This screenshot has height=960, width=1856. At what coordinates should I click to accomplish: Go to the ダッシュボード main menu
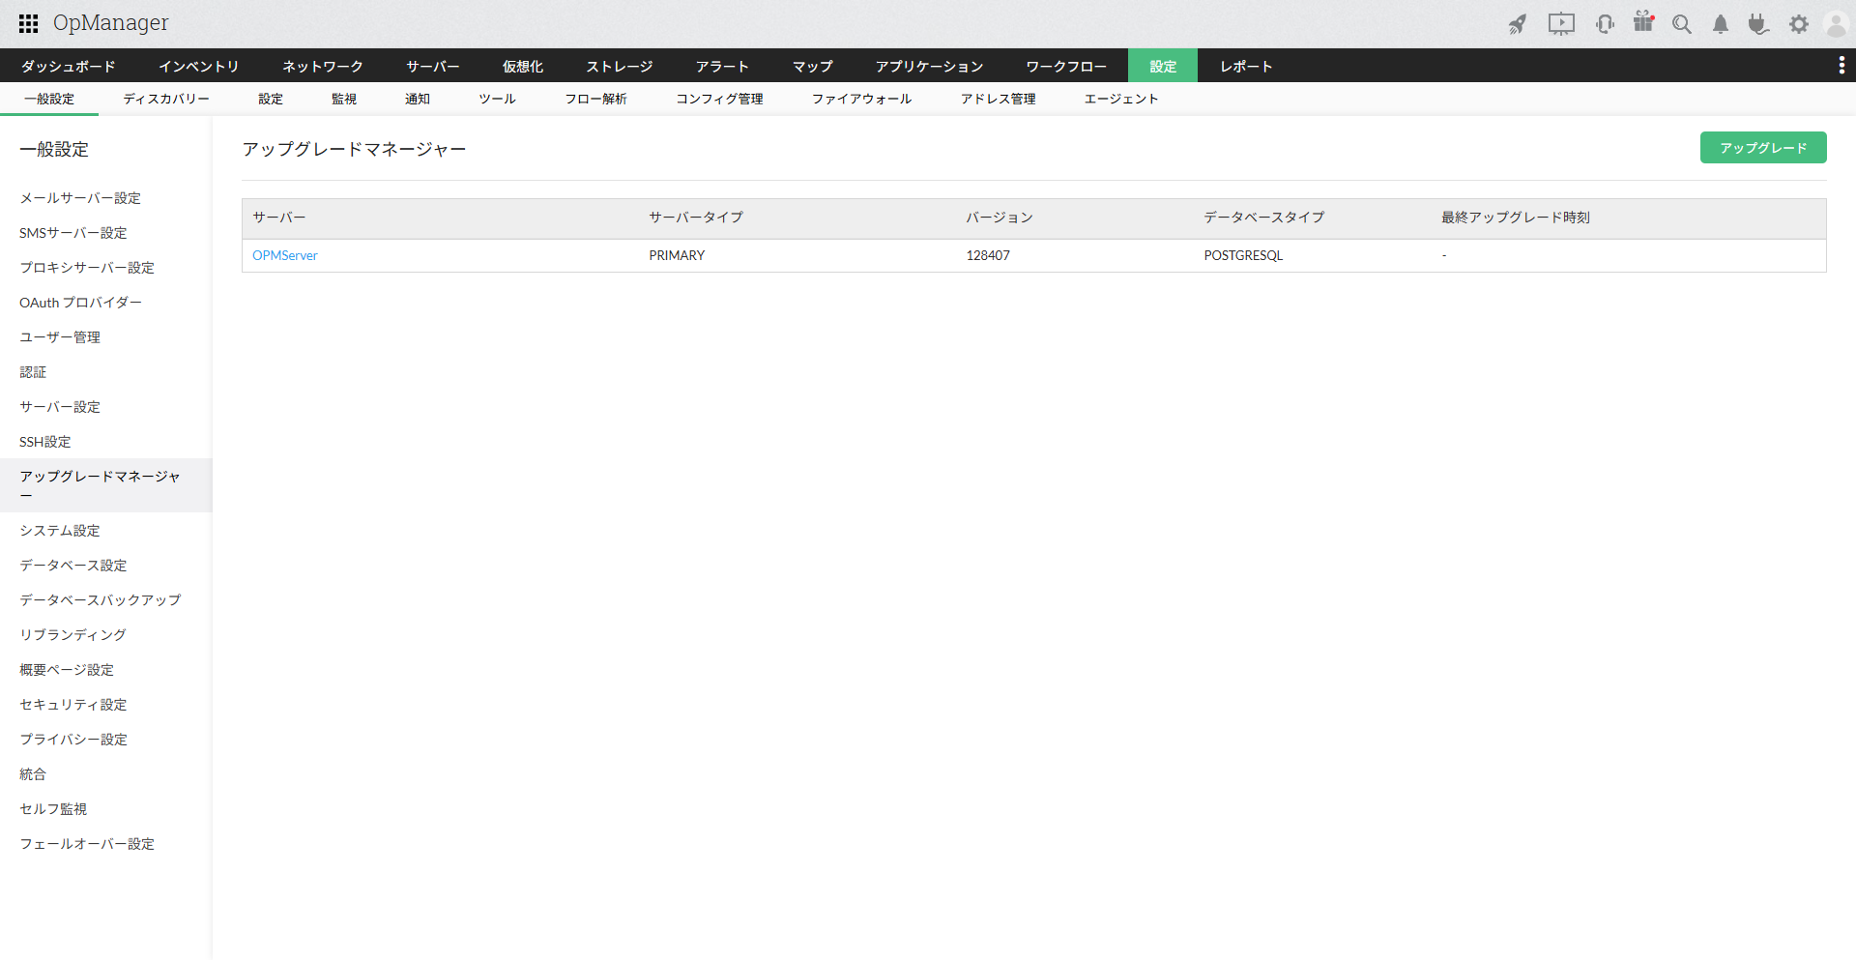[x=69, y=66]
